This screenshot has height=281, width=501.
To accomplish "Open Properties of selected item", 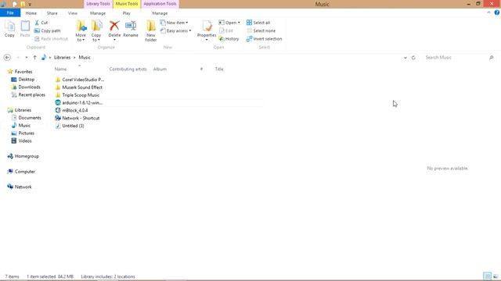I will pos(207,30).
